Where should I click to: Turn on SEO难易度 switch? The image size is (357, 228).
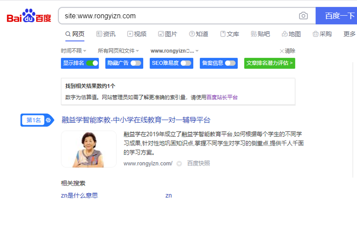[x=186, y=63]
